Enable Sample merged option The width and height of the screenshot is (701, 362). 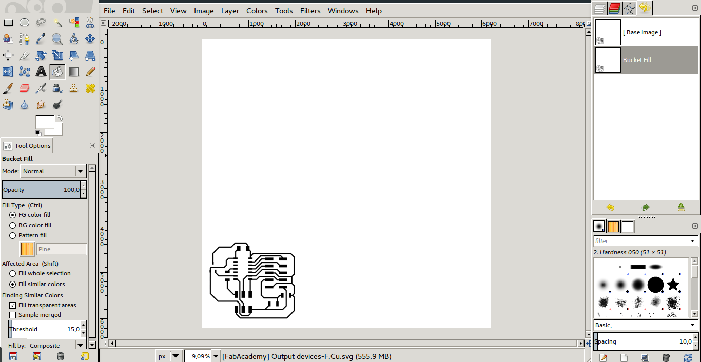coord(12,315)
